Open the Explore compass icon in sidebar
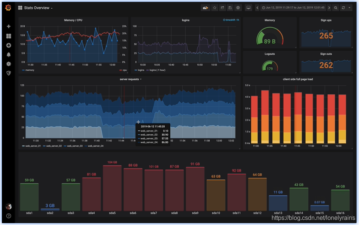 [x=9, y=45]
